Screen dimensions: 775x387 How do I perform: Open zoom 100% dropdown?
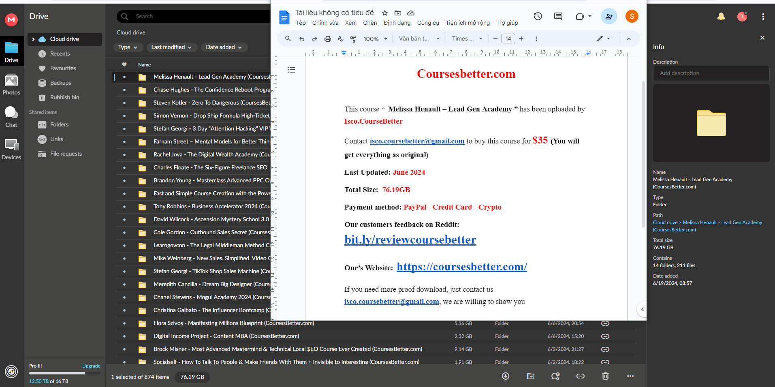click(x=376, y=39)
